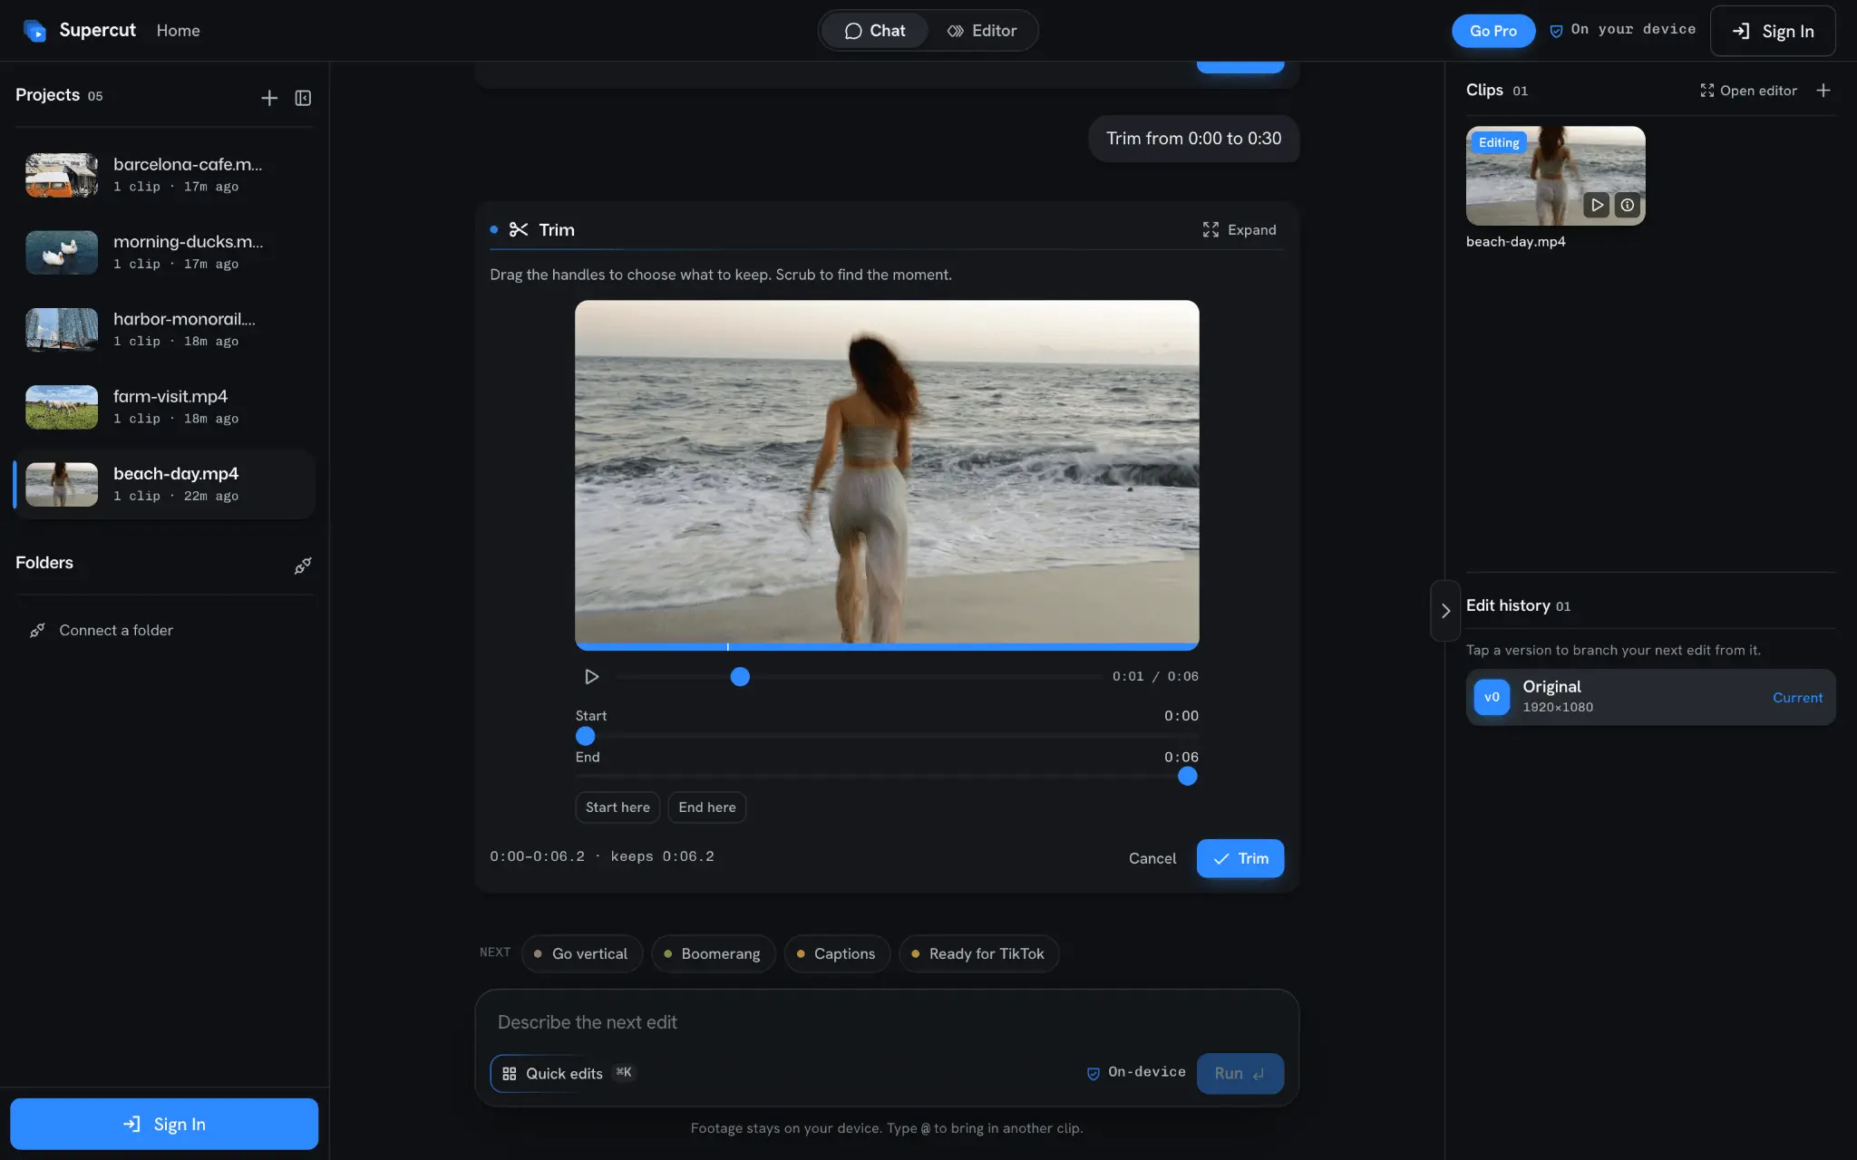
Task: Go to Home in top bar
Action: [178, 31]
